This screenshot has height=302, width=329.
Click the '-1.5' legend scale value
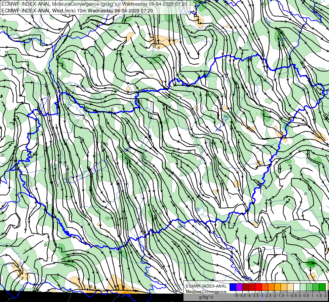click(x=281, y=296)
